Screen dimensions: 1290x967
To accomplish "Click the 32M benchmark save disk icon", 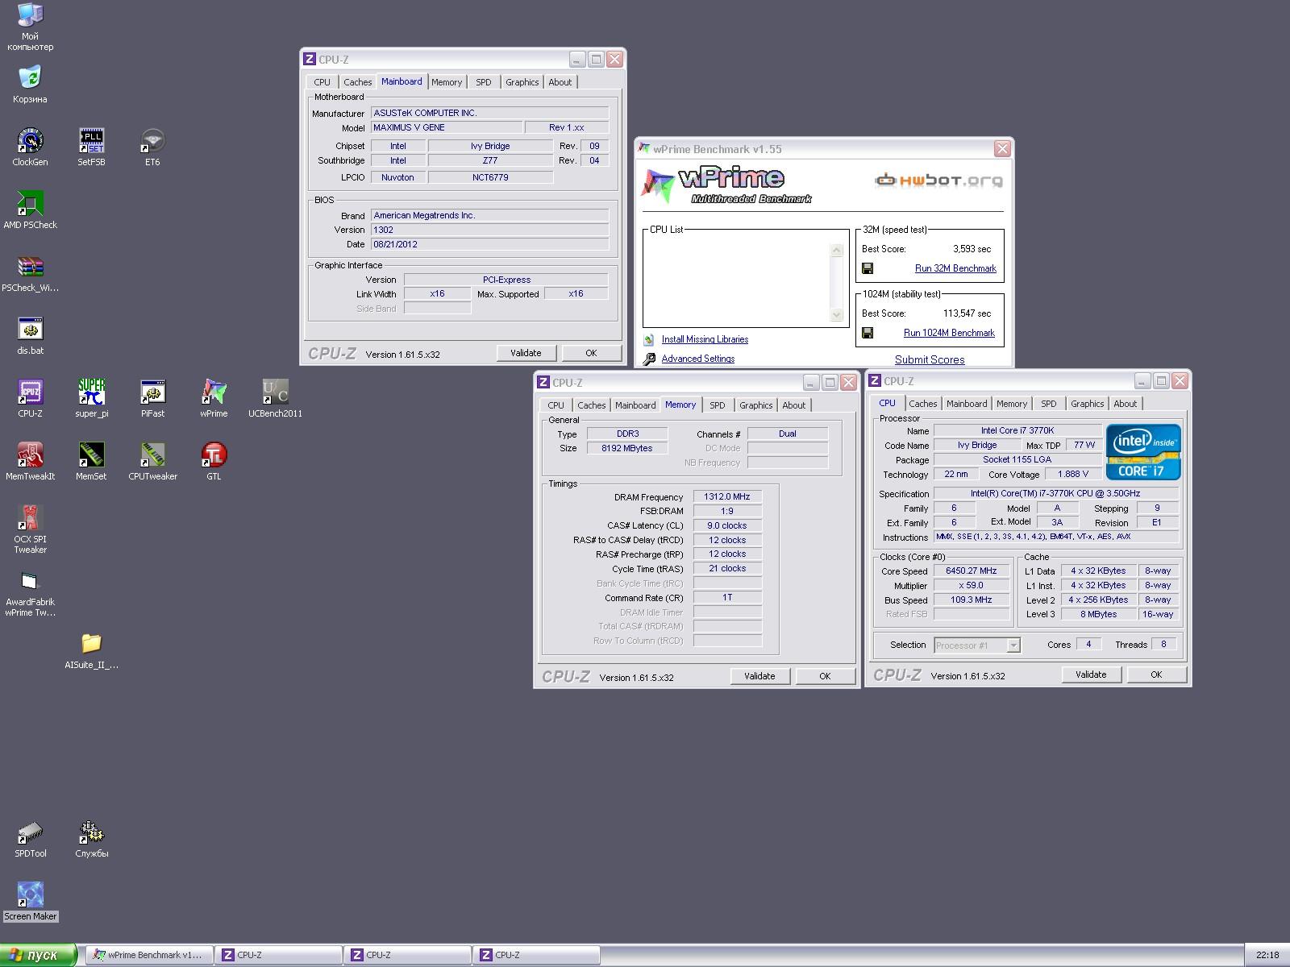I will click(x=868, y=268).
